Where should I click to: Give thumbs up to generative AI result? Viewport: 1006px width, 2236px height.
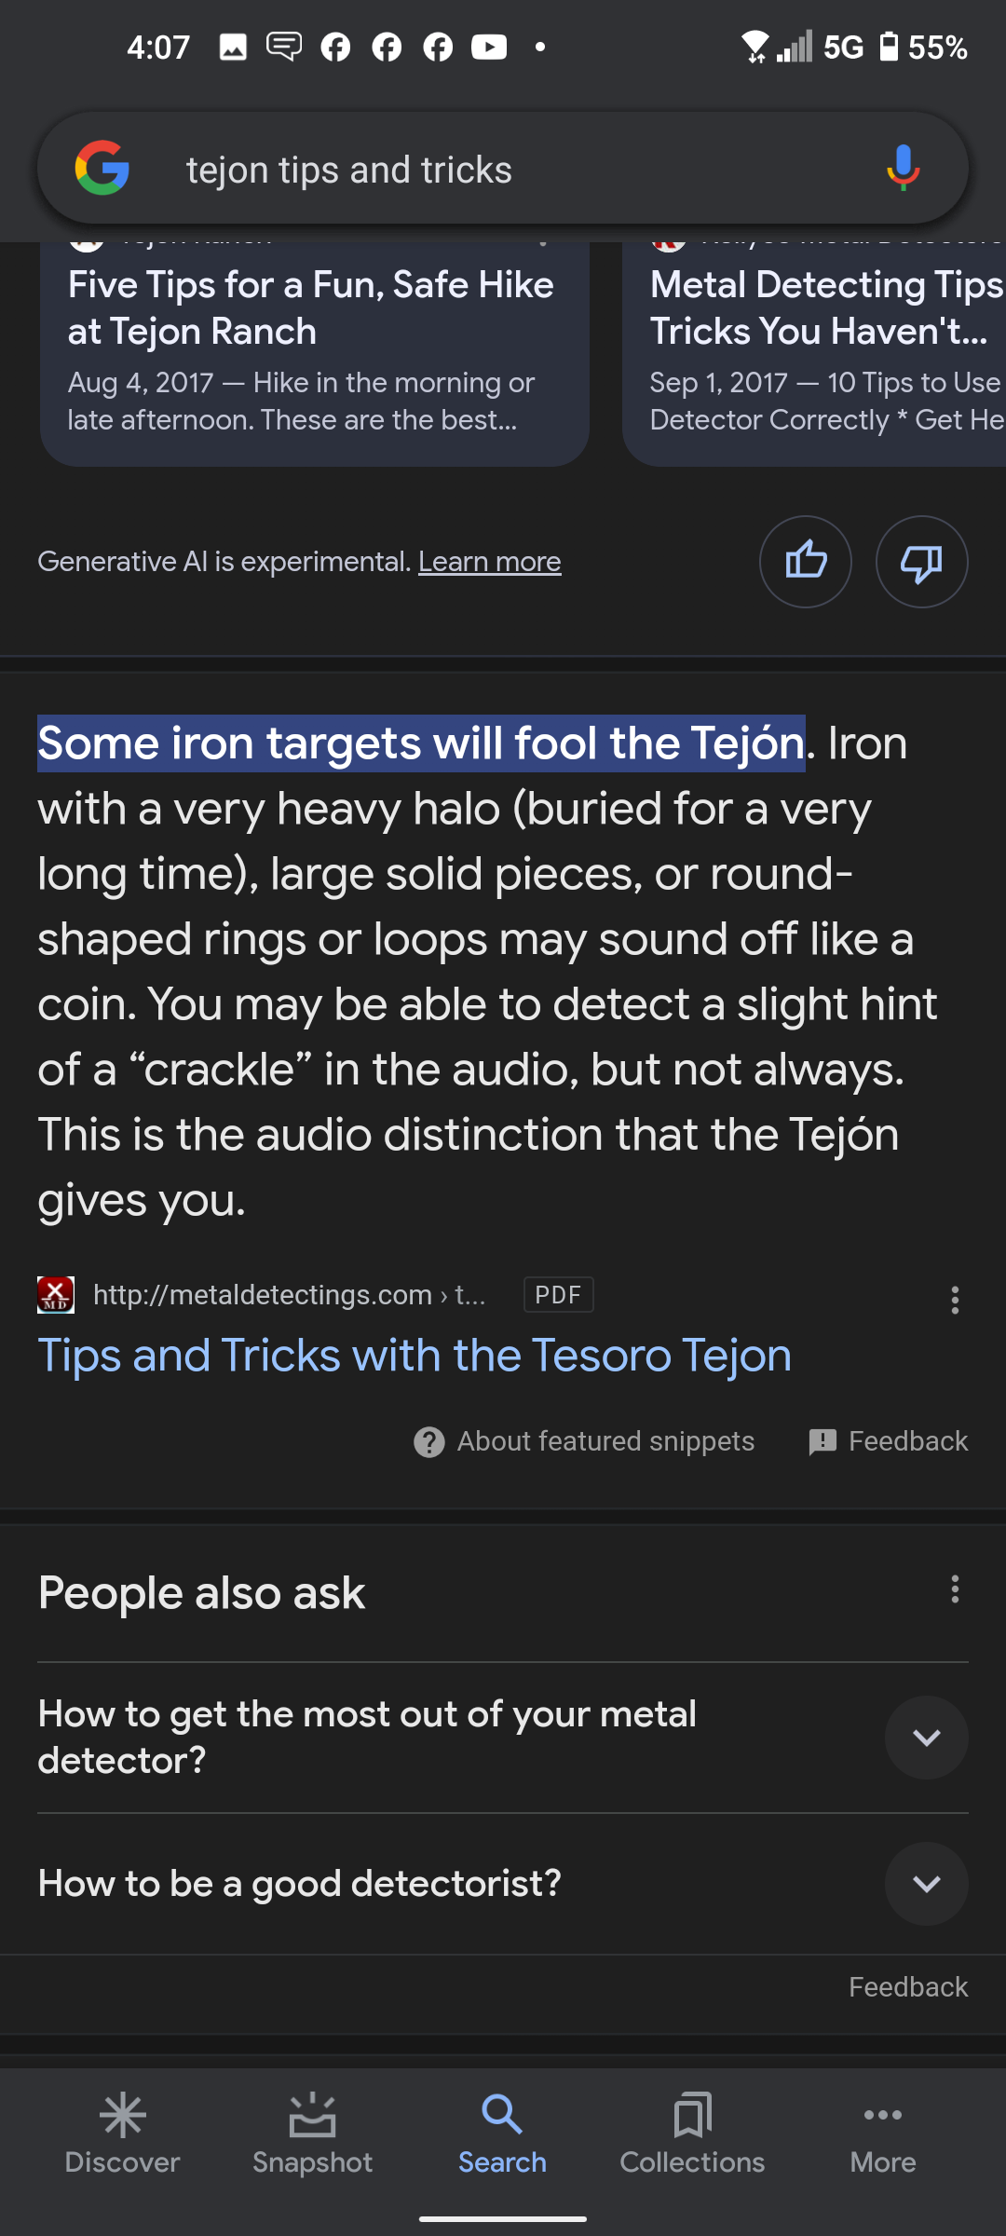point(806,562)
